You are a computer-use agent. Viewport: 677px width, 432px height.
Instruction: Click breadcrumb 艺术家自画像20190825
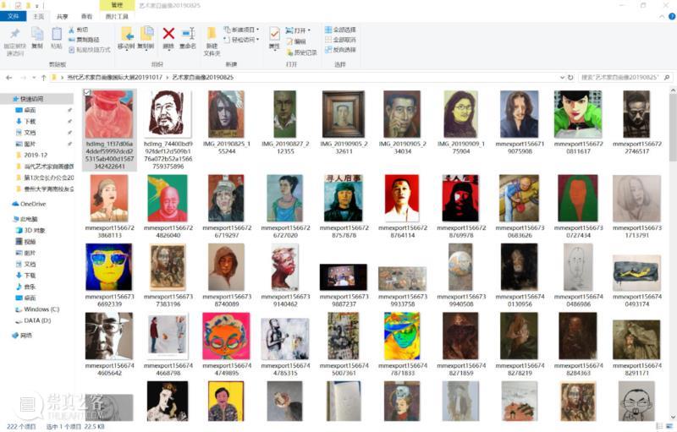click(x=203, y=78)
